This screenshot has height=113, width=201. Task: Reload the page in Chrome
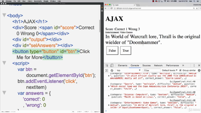click(111, 8)
